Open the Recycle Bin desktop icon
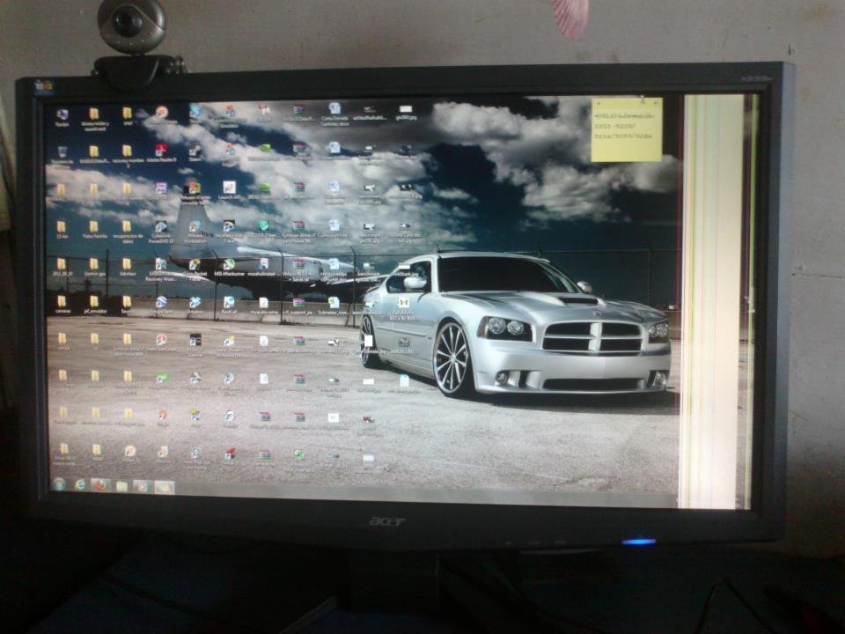The height and width of the screenshot is (634, 845). tap(62, 155)
